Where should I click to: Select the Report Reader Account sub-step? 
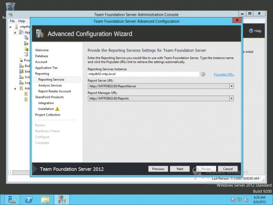pyautogui.click(x=55, y=91)
